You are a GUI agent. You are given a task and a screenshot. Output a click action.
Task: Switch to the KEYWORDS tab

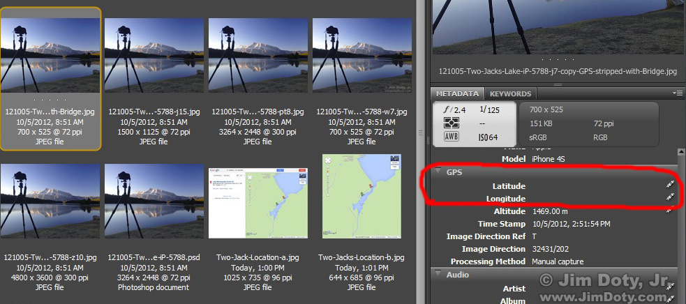coord(510,93)
